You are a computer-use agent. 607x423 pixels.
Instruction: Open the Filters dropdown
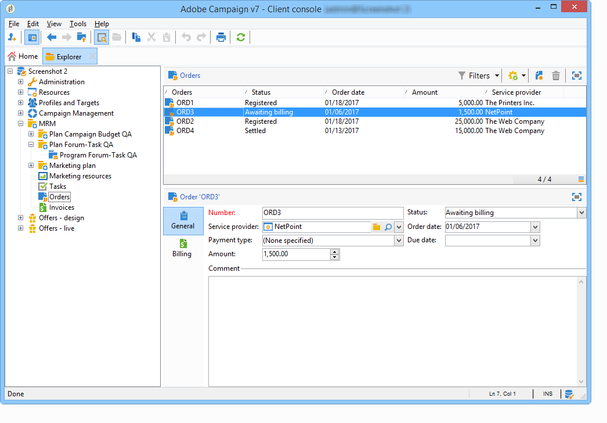479,76
